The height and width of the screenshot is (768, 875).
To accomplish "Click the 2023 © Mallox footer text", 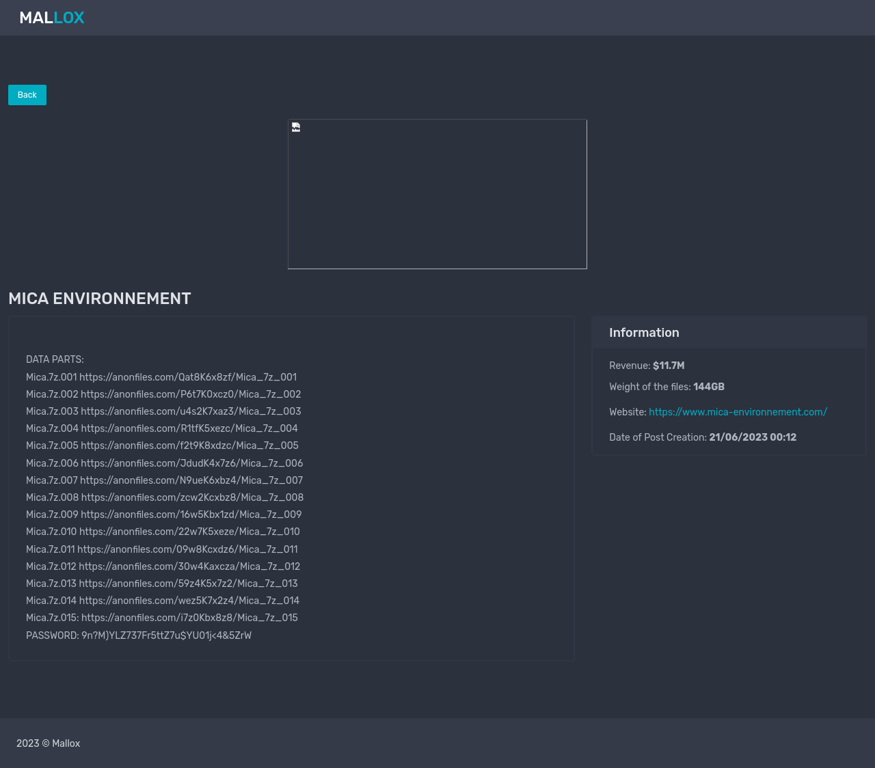I will [x=49, y=743].
